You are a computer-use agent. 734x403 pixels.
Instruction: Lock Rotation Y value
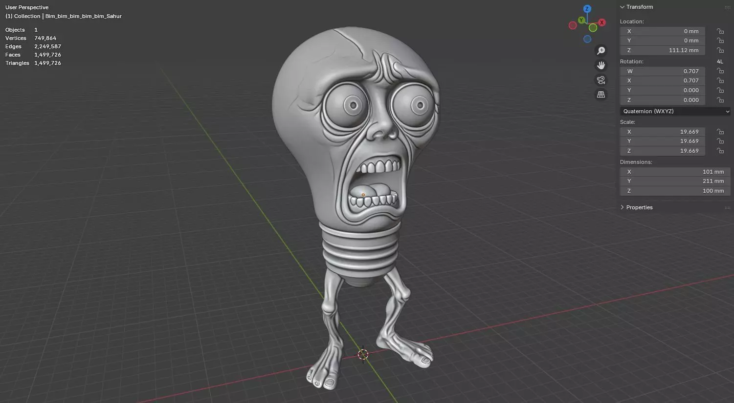tap(720, 90)
